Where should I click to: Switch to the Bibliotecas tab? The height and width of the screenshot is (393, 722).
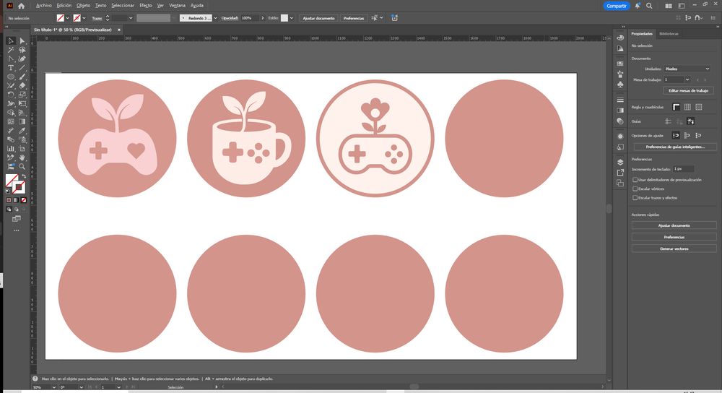pos(668,34)
